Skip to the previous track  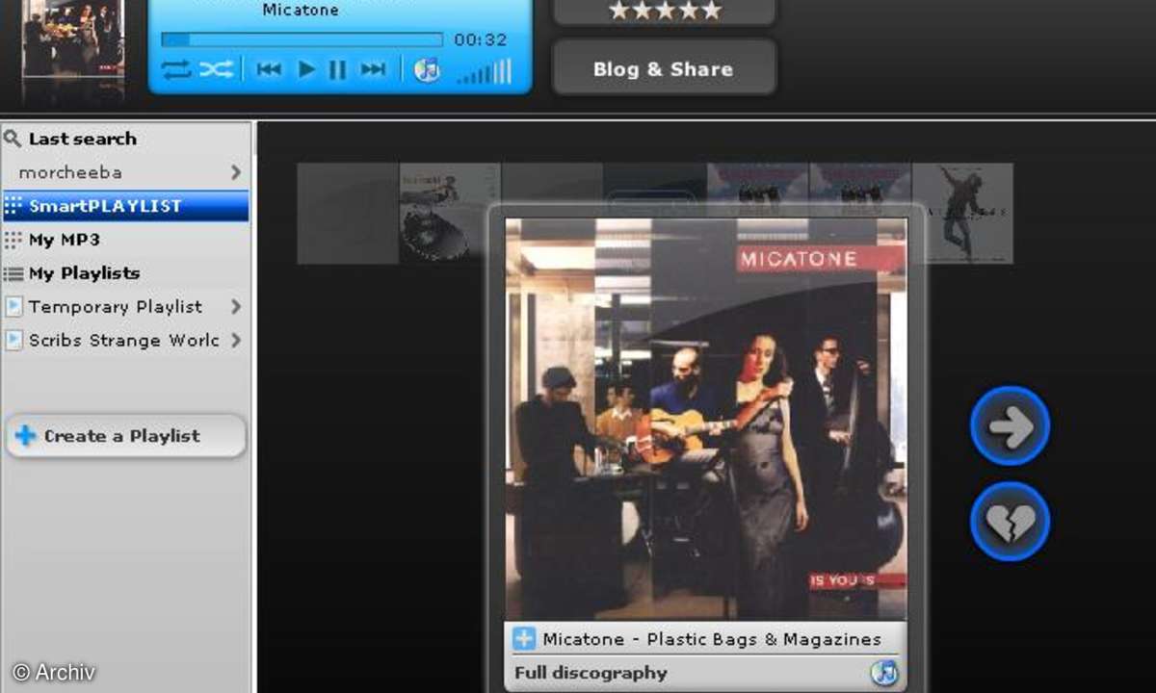[x=269, y=69]
